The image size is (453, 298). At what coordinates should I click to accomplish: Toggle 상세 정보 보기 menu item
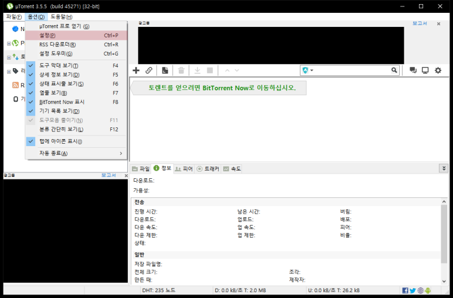pos(76,75)
